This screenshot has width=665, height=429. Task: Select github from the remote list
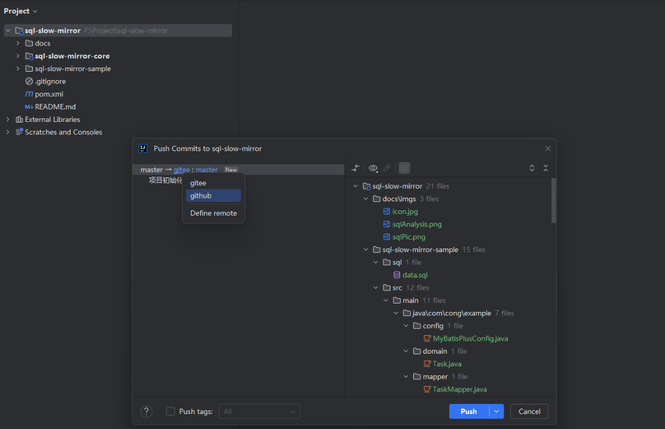click(202, 195)
